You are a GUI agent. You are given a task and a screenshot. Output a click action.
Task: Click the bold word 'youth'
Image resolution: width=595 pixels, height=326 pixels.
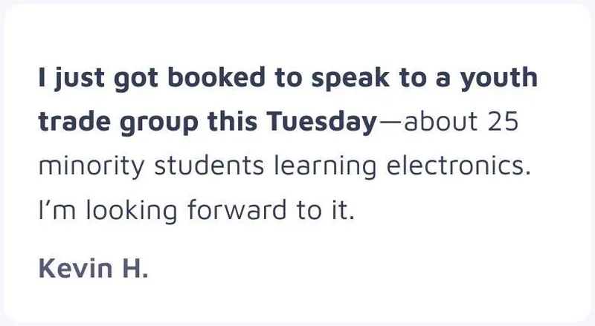coord(499,79)
